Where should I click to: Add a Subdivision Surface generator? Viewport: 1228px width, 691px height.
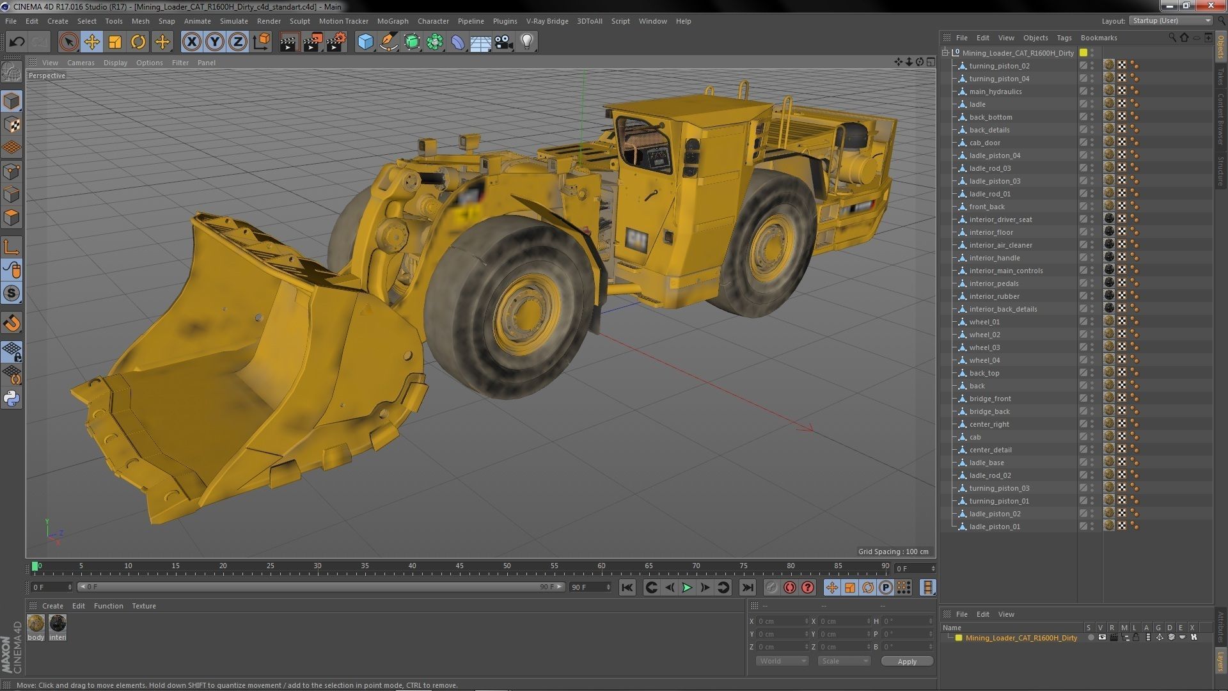(x=412, y=42)
